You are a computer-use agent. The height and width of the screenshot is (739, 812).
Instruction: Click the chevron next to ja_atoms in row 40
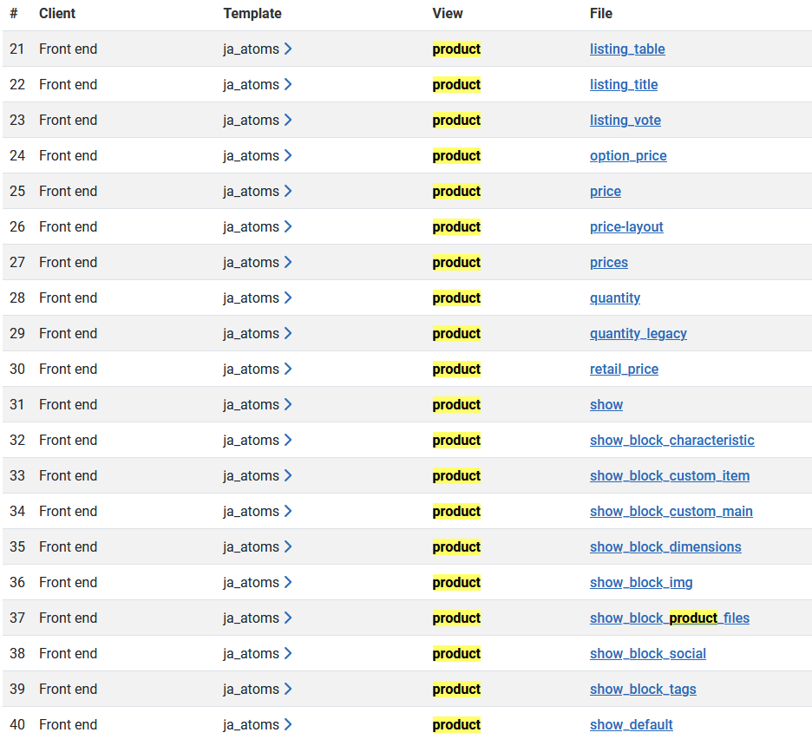coord(288,724)
